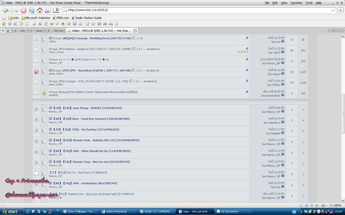Image resolution: width=345 pixels, height=215 pixels.
Task: Expand the Links bookmarks folder
Action: click(x=13, y=18)
